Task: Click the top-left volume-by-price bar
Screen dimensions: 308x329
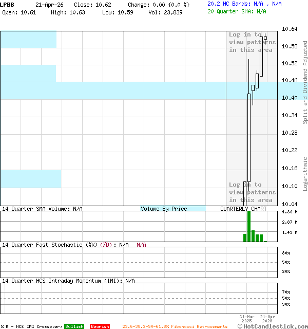Action: tap(28, 40)
